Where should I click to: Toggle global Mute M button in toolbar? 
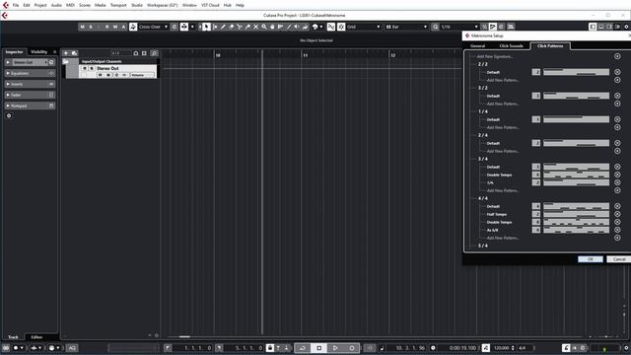click(x=83, y=27)
